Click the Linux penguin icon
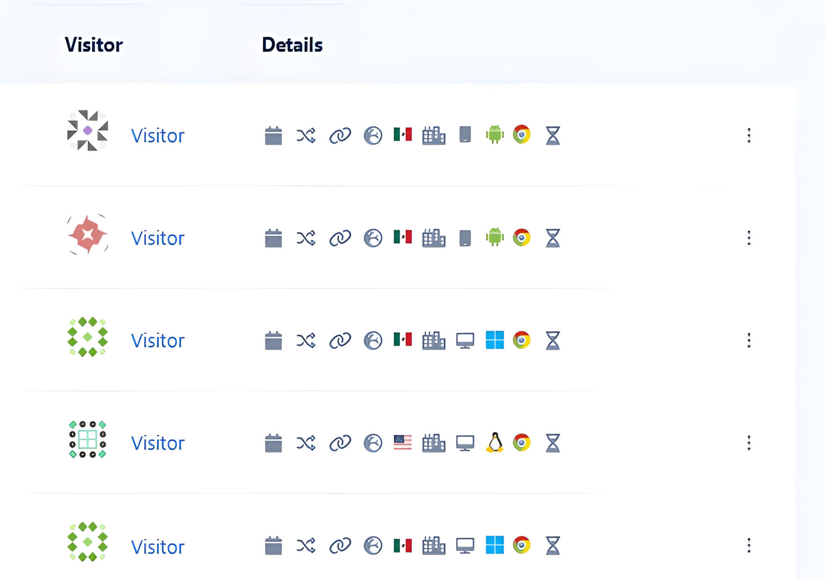825x580 pixels. point(494,442)
